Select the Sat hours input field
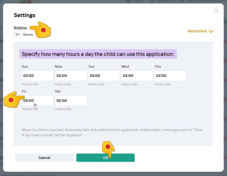The image size is (227, 176). [x=71, y=101]
